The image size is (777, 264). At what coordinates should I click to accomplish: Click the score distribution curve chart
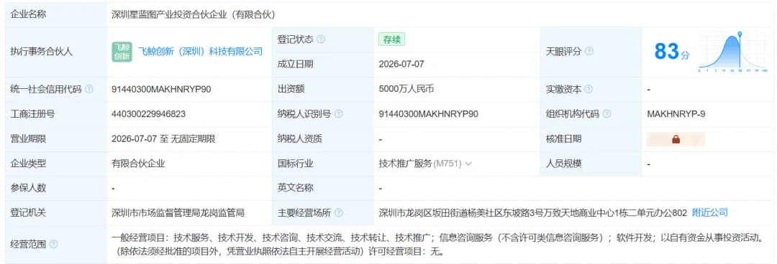(733, 52)
